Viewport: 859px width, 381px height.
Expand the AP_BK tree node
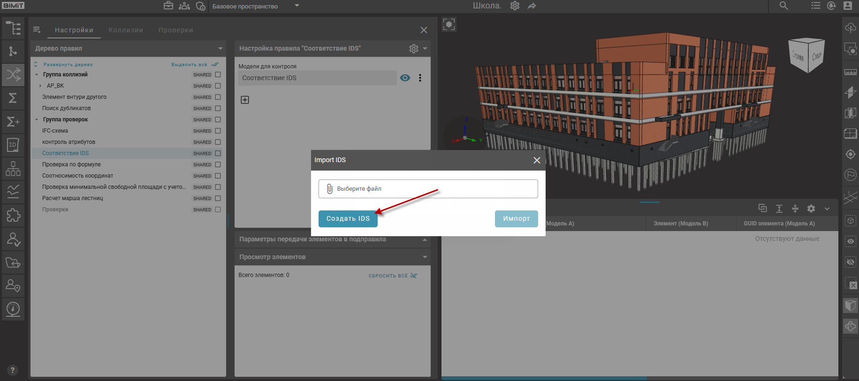tap(40, 86)
